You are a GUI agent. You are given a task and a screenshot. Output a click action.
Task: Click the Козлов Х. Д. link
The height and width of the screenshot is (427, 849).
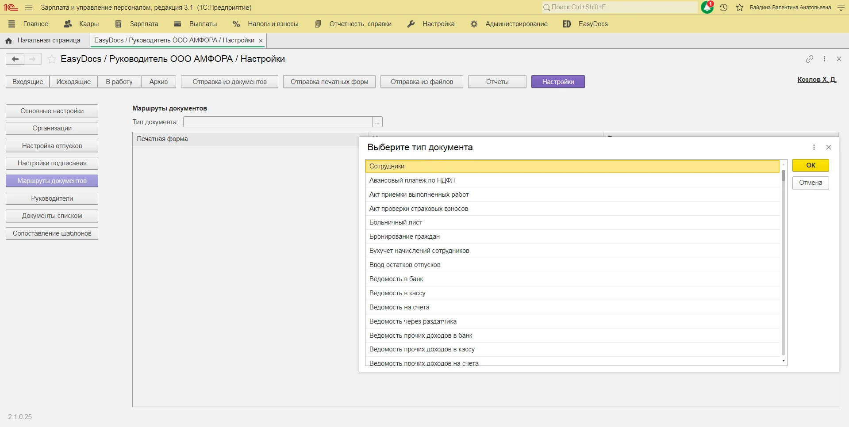click(x=817, y=80)
